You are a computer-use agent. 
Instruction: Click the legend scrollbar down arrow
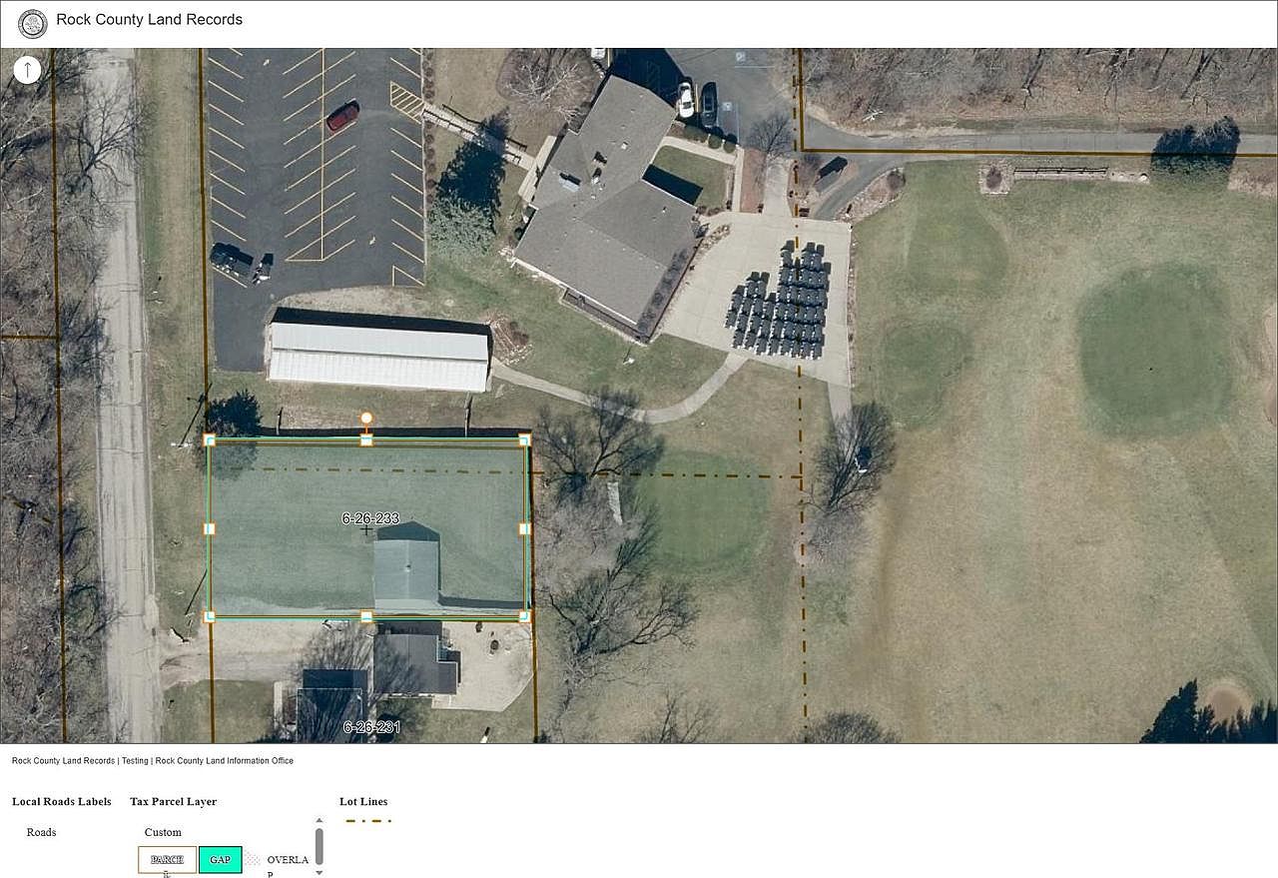pos(319,871)
